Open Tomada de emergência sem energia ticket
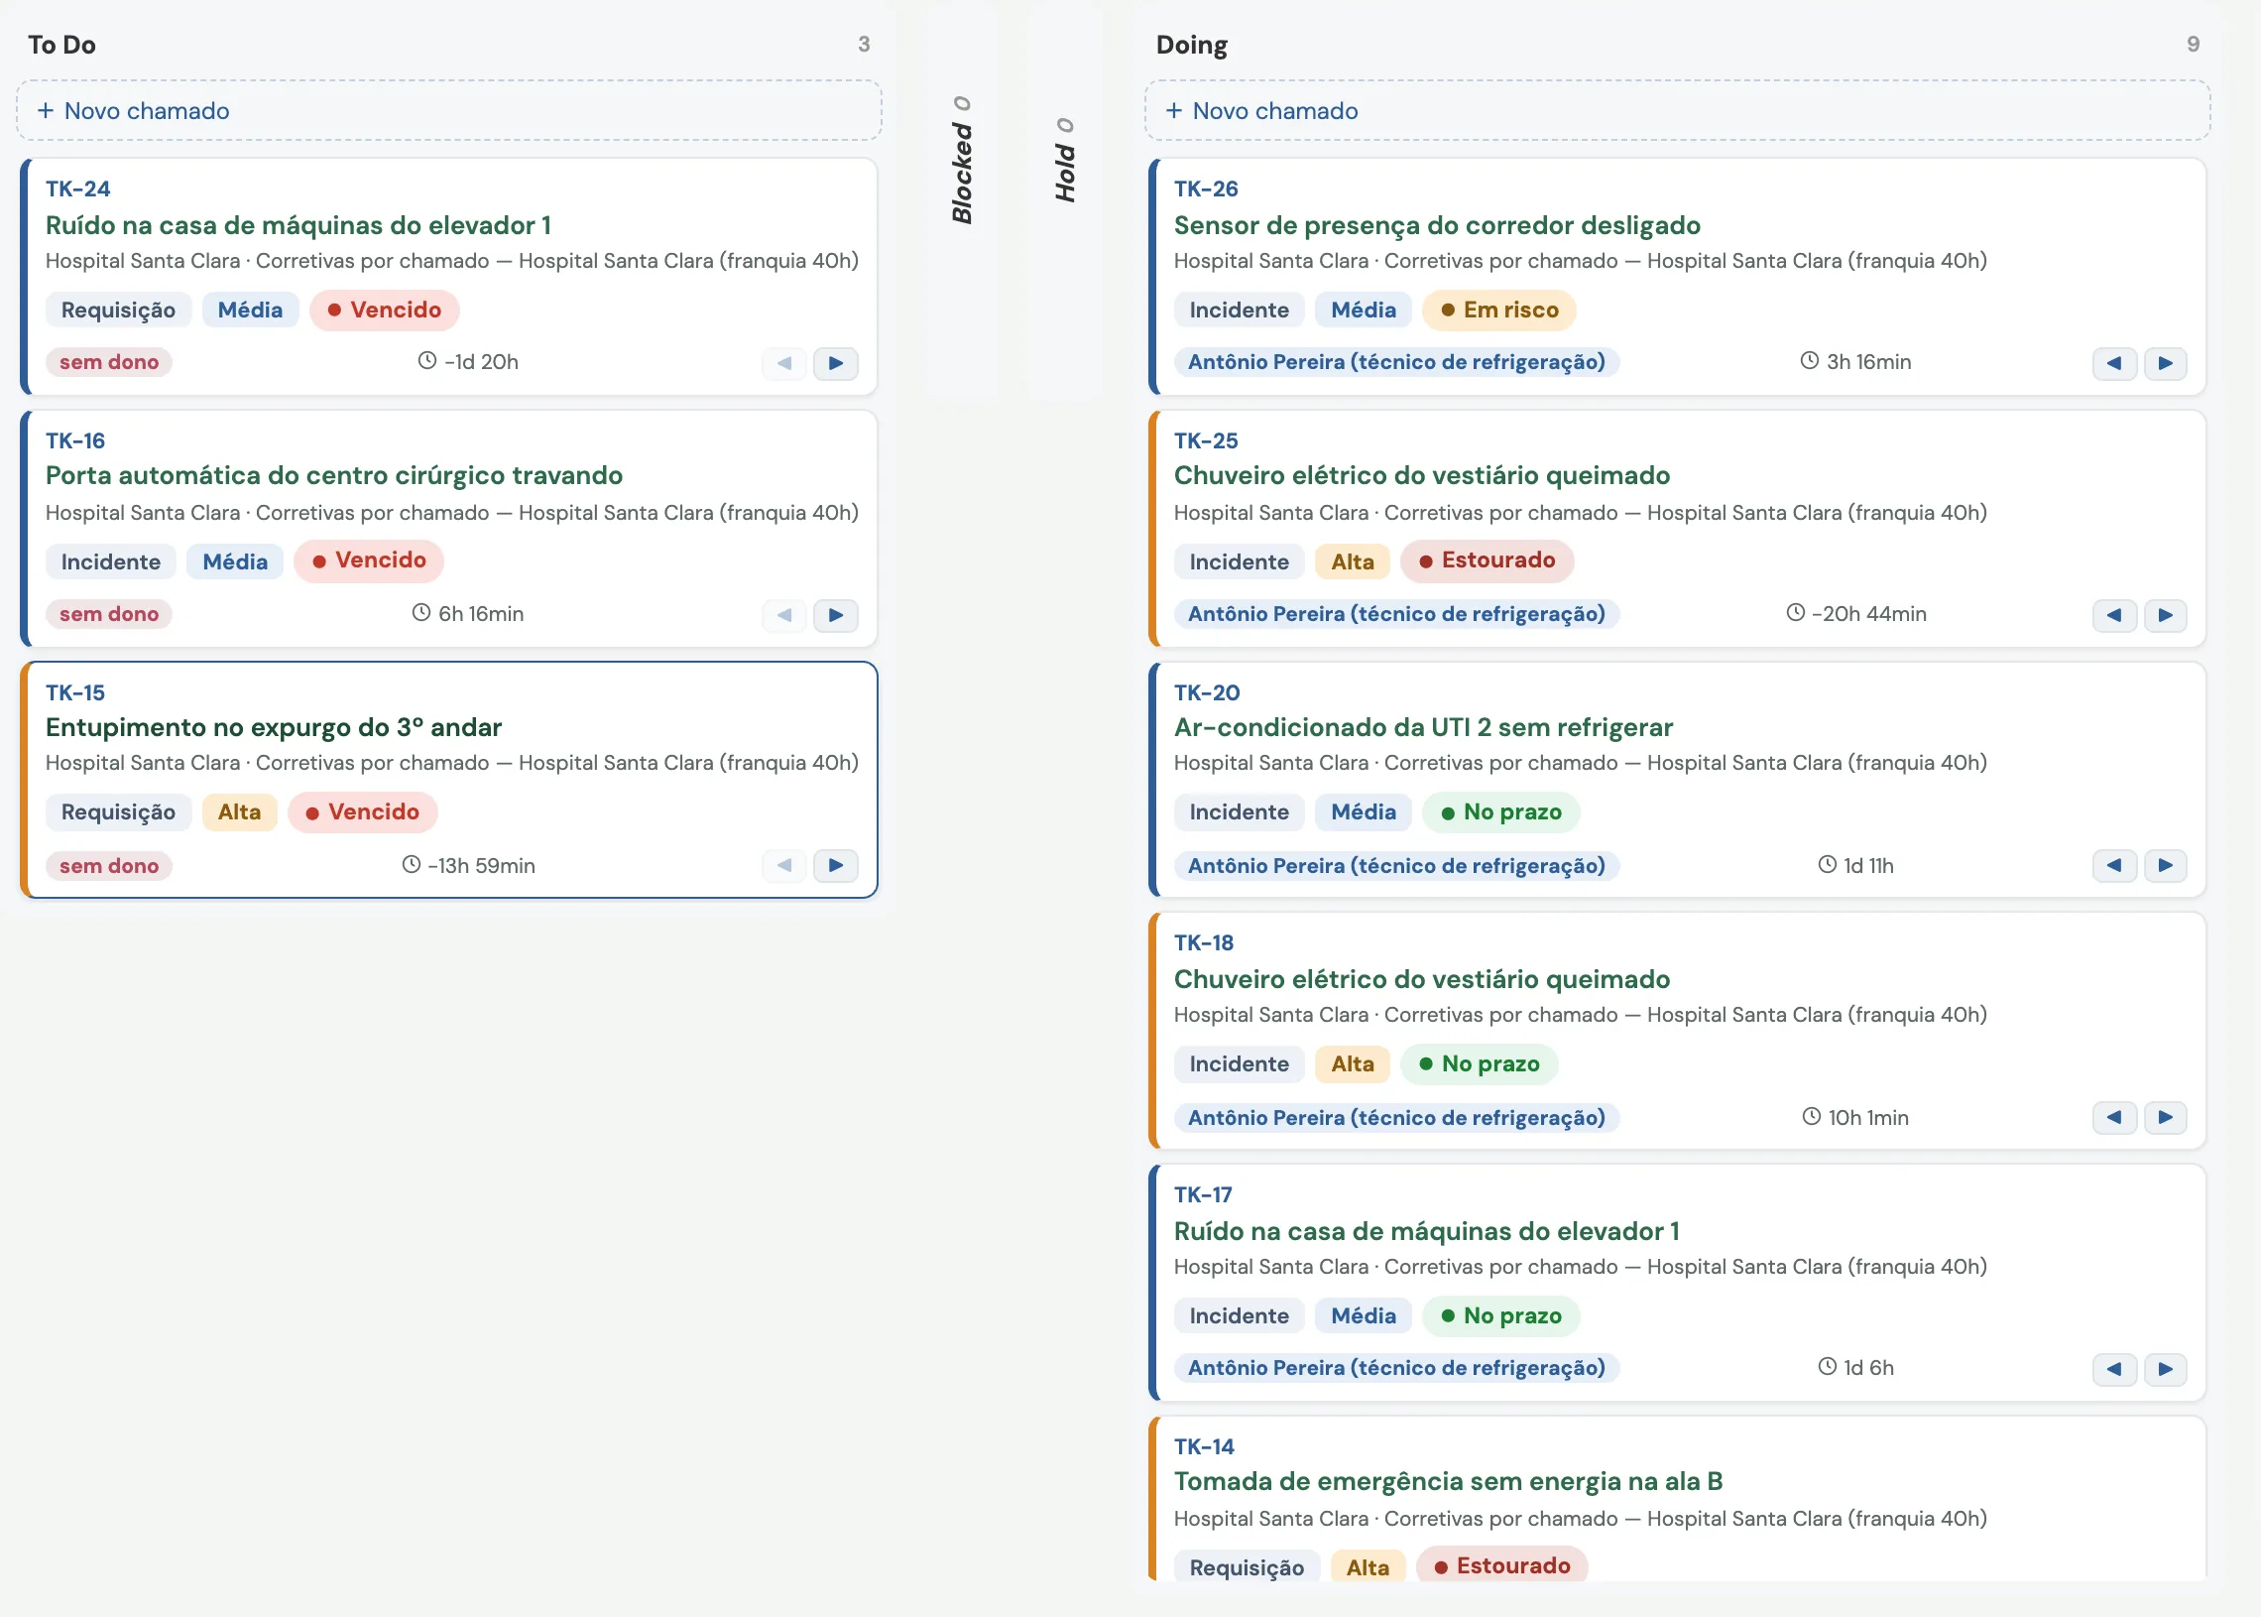 coord(1448,1480)
